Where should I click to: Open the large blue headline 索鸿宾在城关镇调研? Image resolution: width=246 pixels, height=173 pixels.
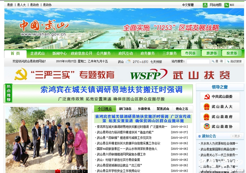point(111,90)
